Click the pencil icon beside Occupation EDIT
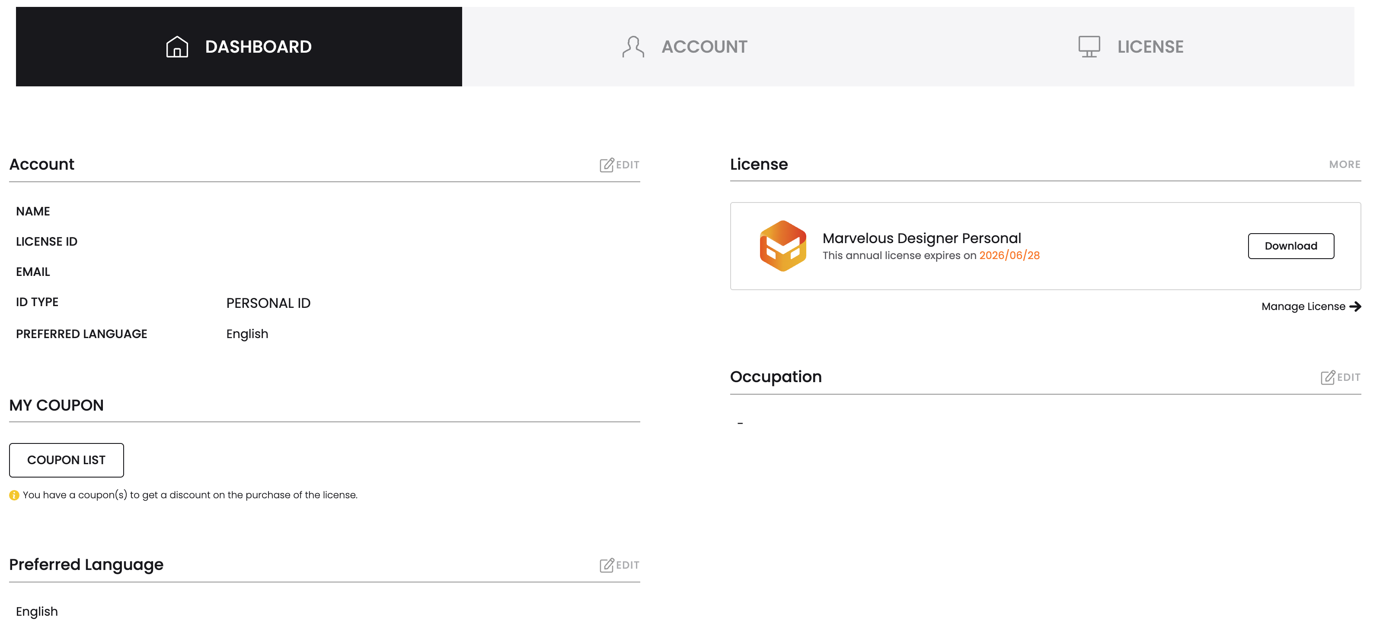 coord(1328,377)
